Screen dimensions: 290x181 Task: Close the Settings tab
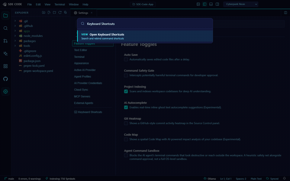pos(92,13)
